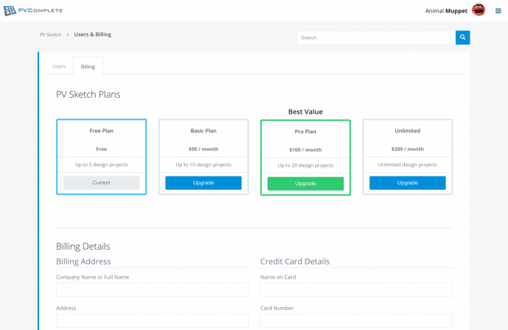Click the blue search magnifier button

click(x=462, y=37)
